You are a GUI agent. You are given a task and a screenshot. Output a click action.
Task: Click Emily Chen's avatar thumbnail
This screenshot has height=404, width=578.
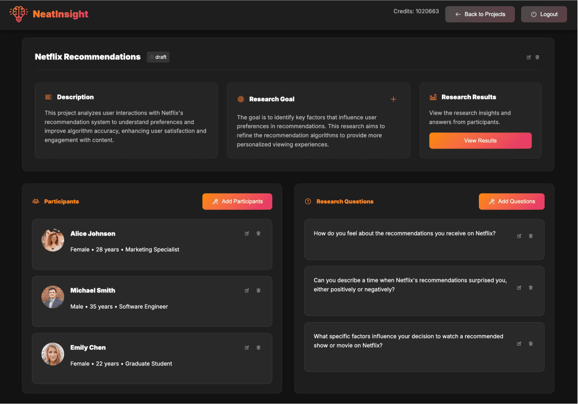(53, 354)
